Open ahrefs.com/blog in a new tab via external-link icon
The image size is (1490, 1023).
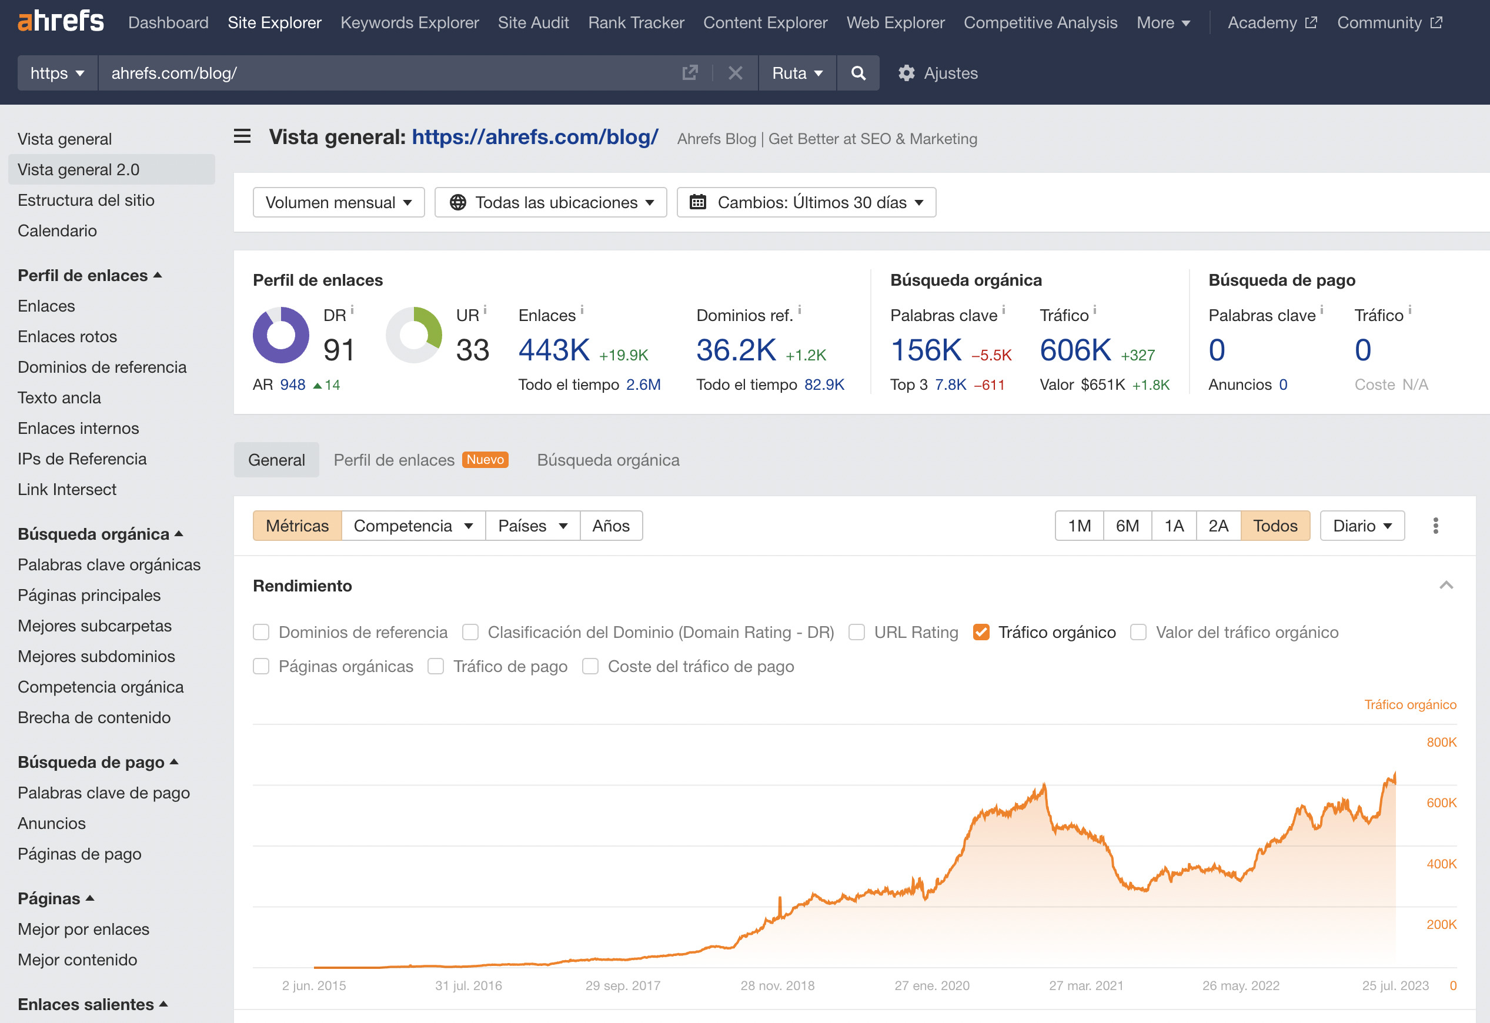(689, 72)
